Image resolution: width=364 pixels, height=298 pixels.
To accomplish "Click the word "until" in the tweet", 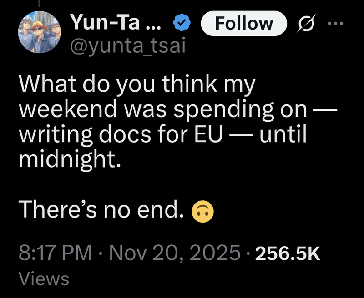I will pyautogui.click(x=283, y=135).
